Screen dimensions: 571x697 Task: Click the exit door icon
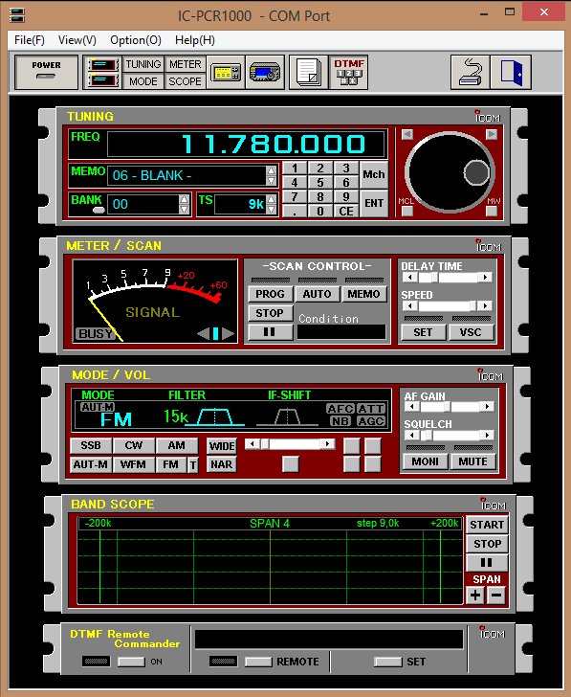511,73
